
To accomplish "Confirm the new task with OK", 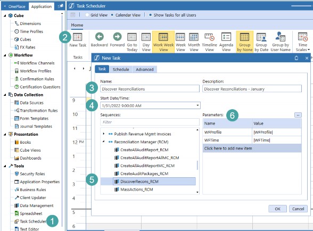I will (277, 209).
